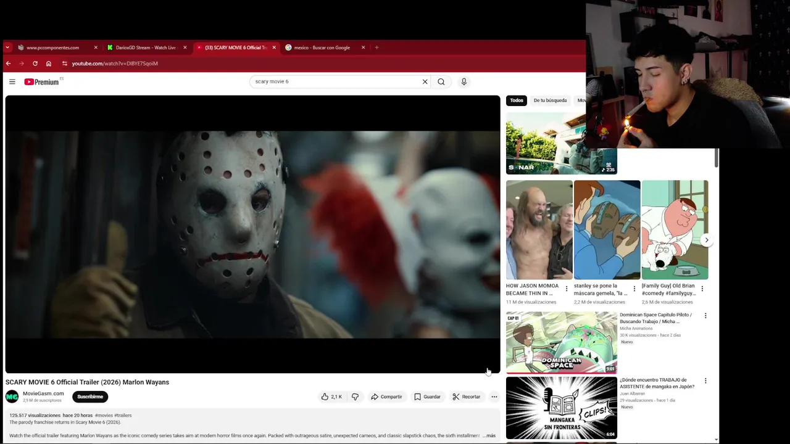Dislike the video with thumbs down
Image resolution: width=790 pixels, height=444 pixels.
pos(355,397)
